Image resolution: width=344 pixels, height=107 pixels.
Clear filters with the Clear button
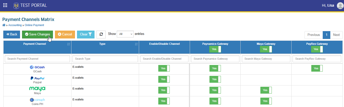[x=86, y=34]
